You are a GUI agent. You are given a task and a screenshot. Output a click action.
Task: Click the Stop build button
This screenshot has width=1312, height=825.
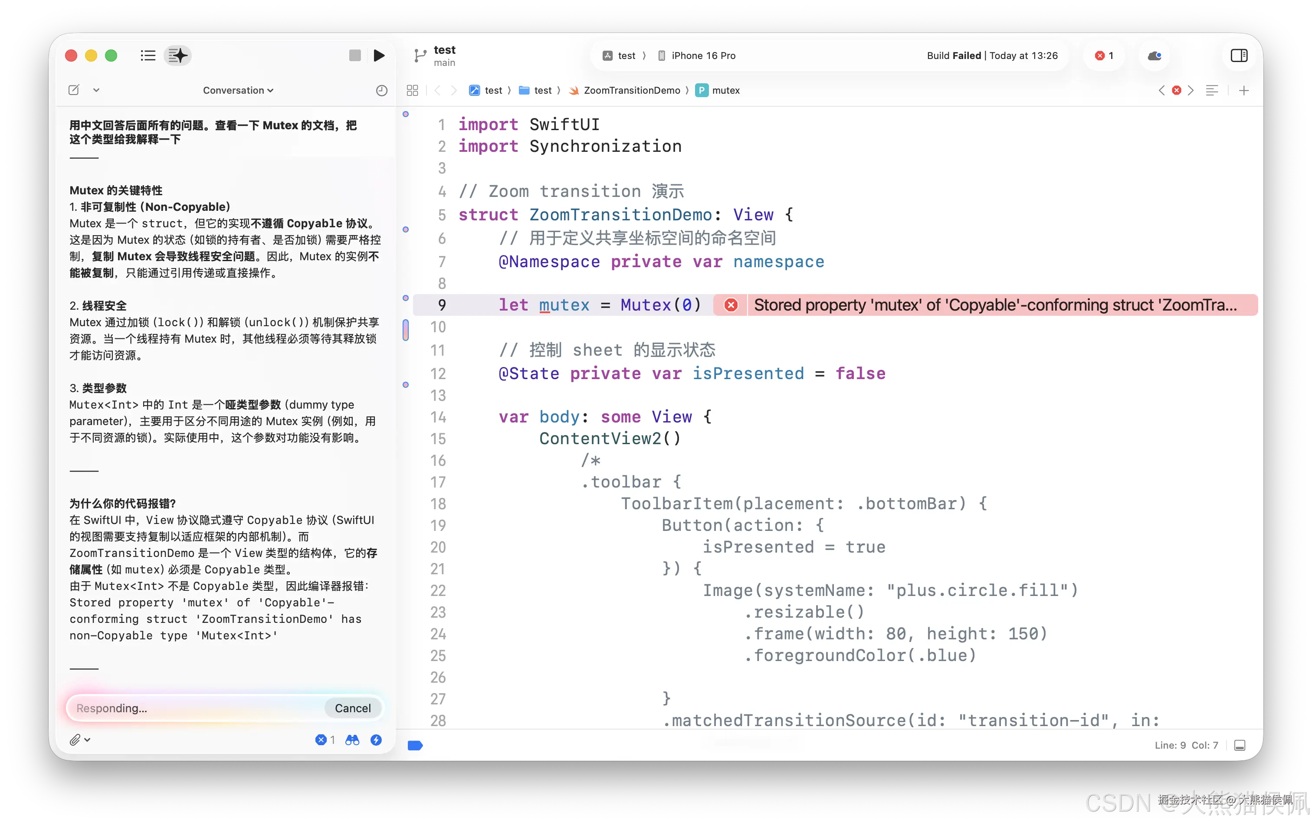[x=355, y=56]
